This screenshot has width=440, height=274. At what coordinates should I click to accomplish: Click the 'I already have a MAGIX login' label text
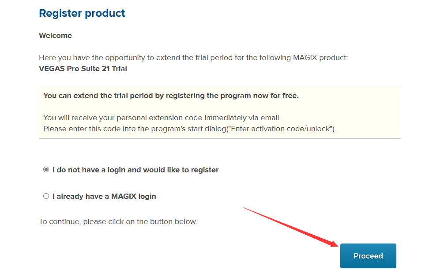pos(104,196)
